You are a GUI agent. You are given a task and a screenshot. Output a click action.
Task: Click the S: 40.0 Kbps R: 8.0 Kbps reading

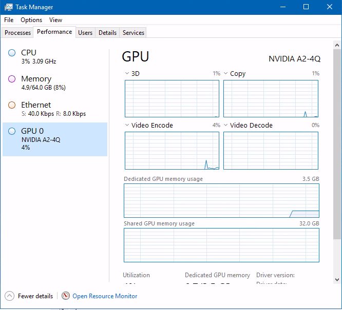point(53,114)
